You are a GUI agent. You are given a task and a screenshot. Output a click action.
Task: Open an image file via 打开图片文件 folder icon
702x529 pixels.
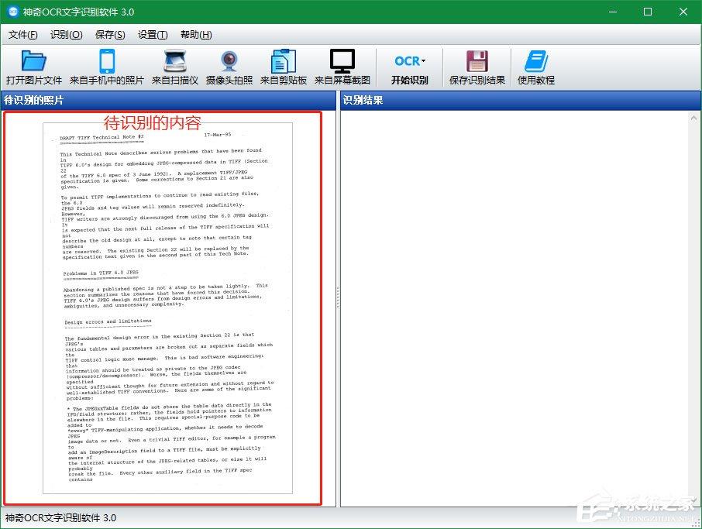[34, 61]
